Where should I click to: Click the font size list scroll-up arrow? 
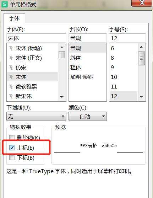[x=141, y=47]
